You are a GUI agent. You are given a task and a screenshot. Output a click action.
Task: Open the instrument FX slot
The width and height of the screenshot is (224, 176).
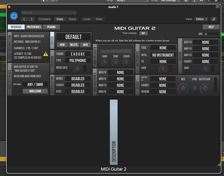(163, 62)
